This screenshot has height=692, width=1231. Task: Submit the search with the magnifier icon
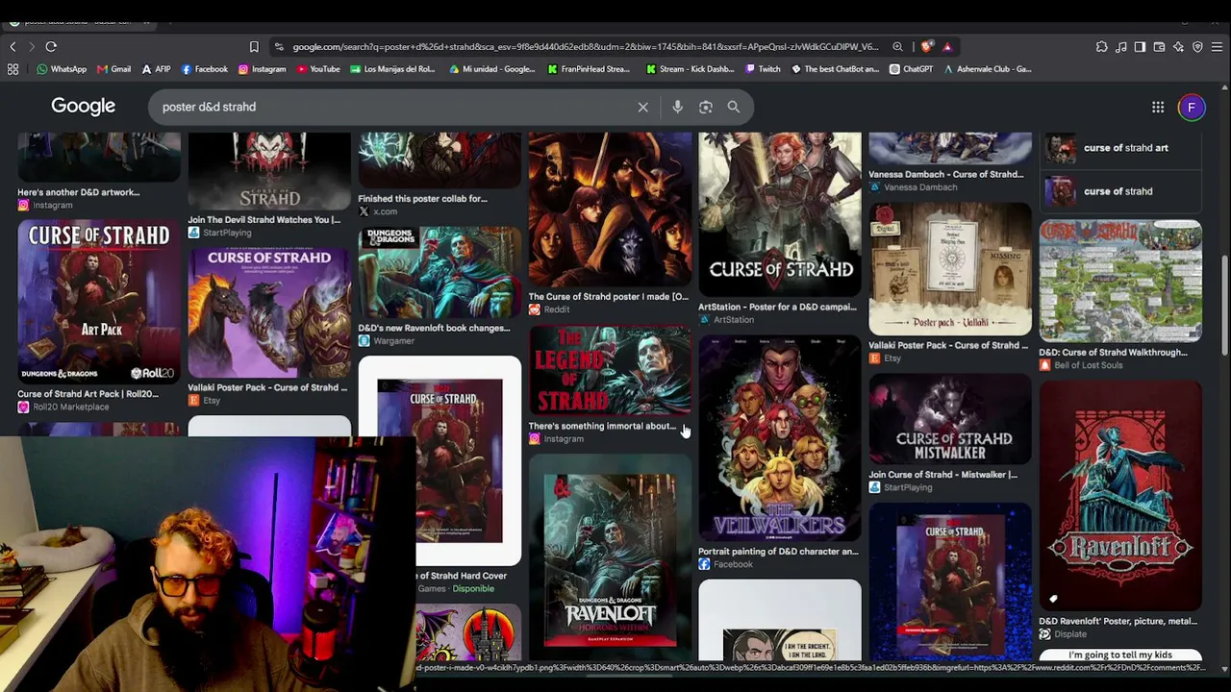pyautogui.click(x=734, y=107)
